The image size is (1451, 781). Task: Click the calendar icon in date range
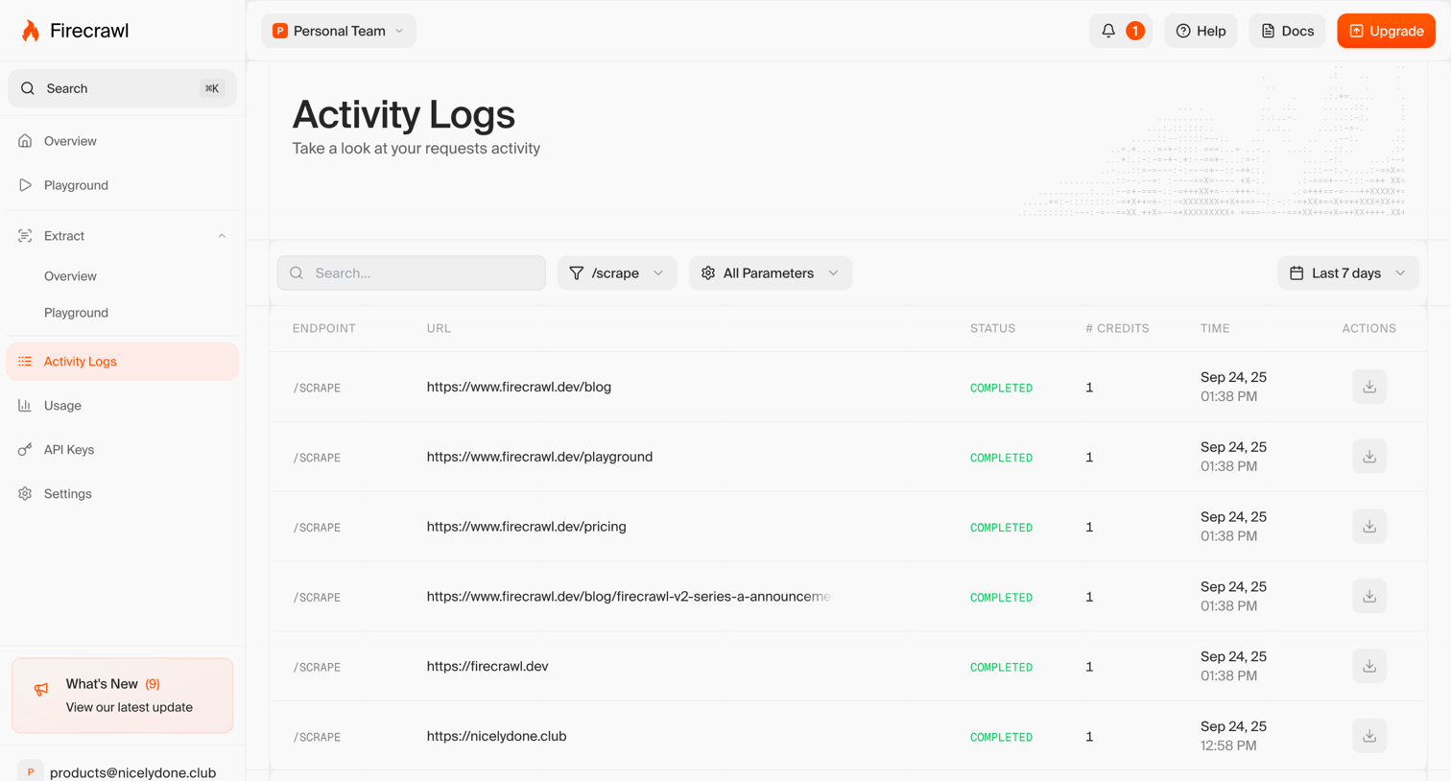coord(1296,273)
